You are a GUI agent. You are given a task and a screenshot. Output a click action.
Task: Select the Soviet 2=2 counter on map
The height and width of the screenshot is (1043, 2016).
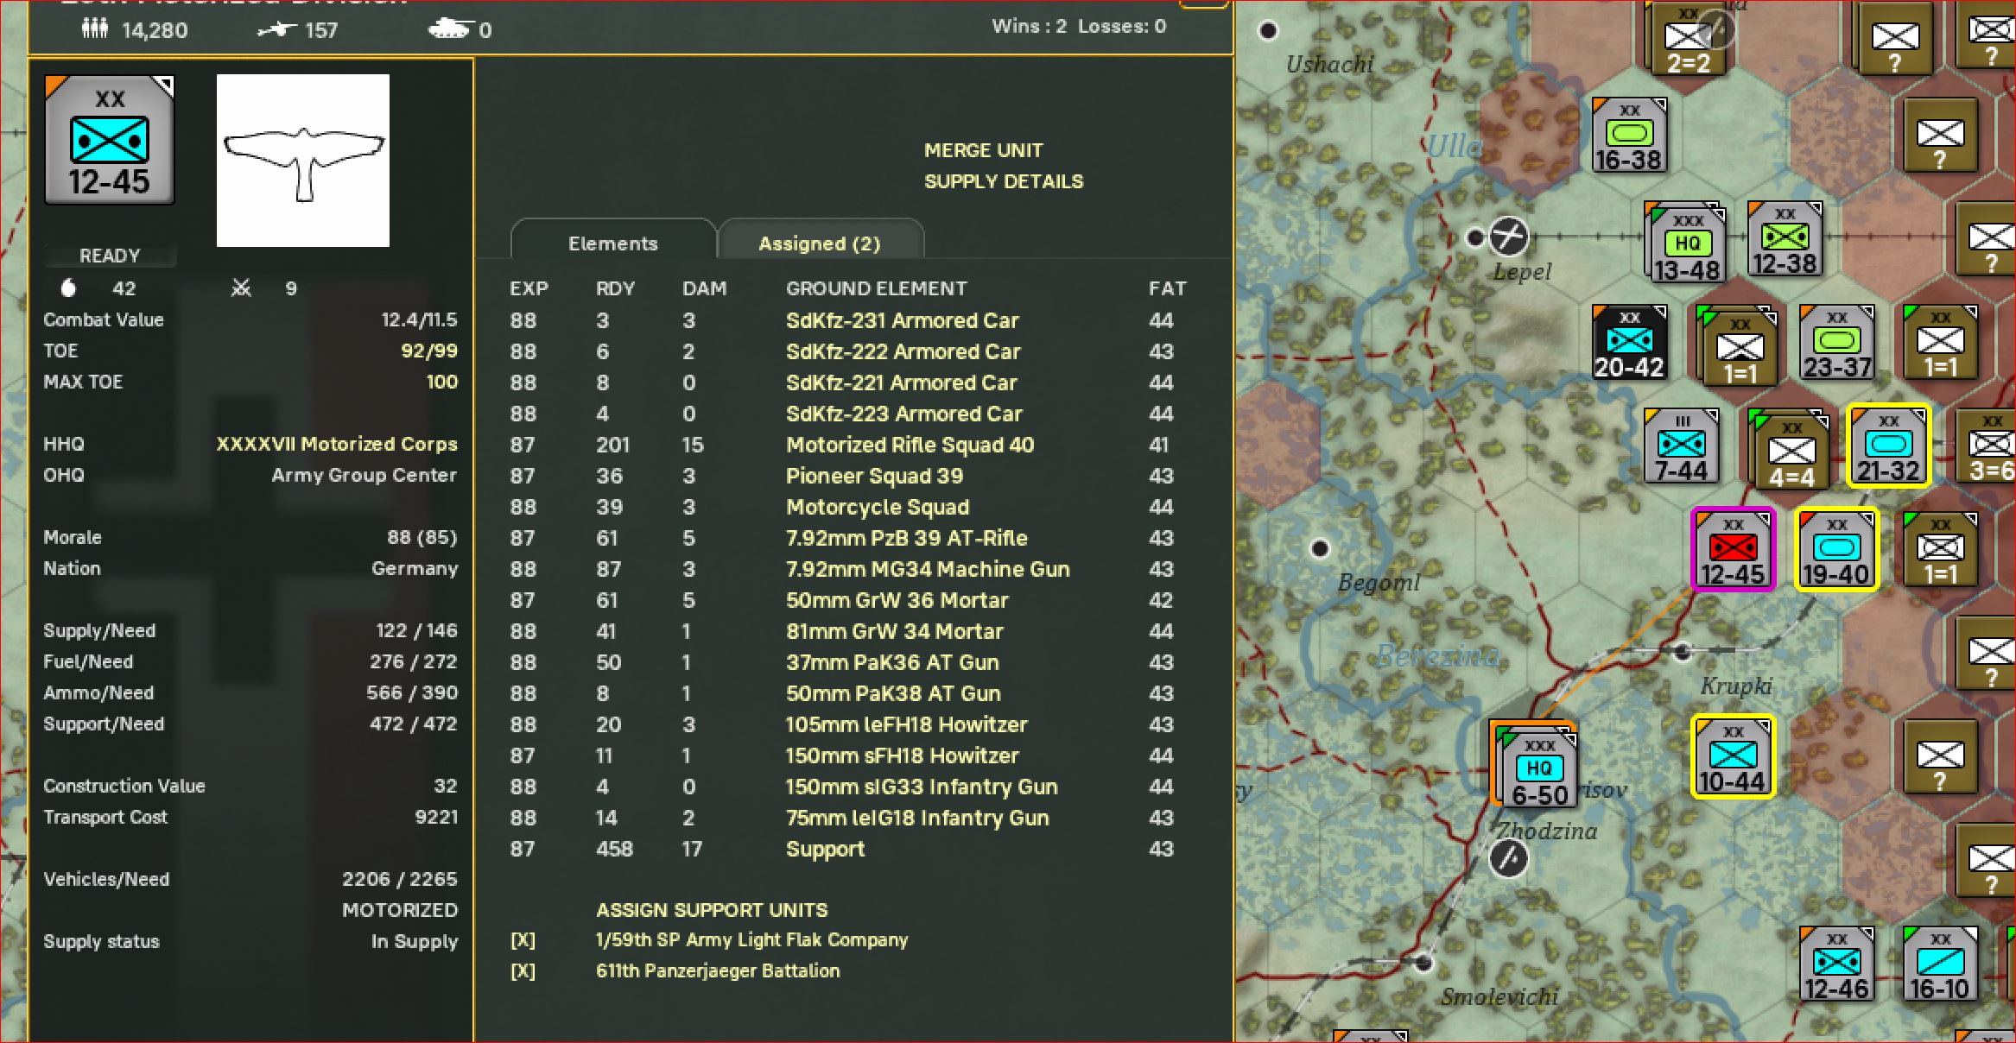click(x=1688, y=40)
